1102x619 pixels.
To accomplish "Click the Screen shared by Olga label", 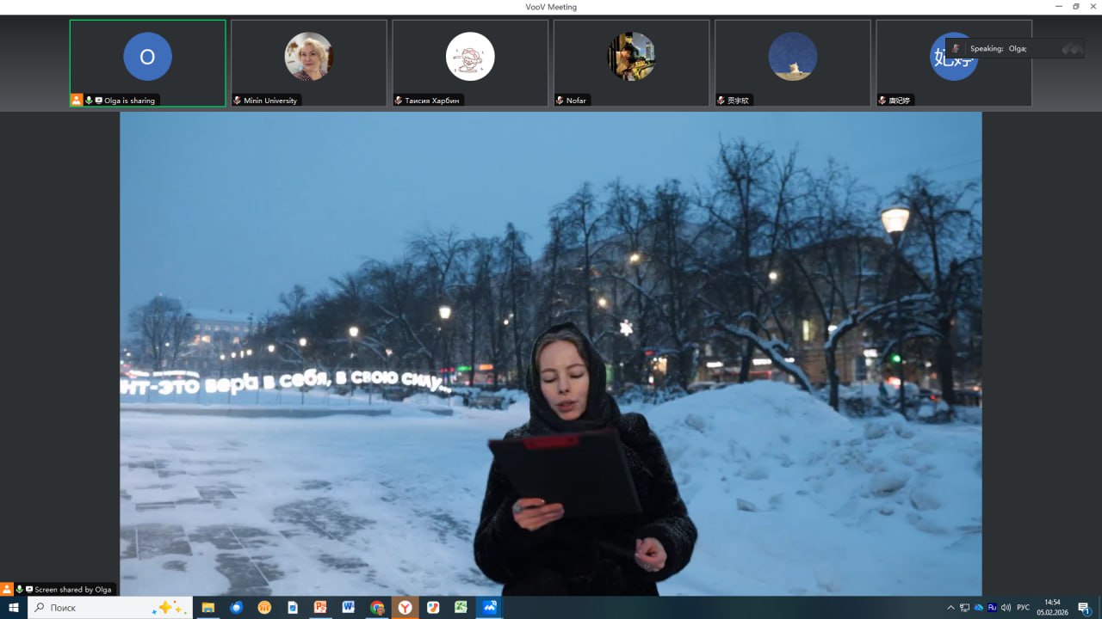I will coord(73,589).
